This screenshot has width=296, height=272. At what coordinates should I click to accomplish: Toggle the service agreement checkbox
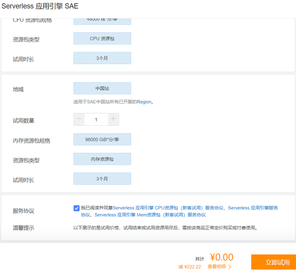point(76,208)
